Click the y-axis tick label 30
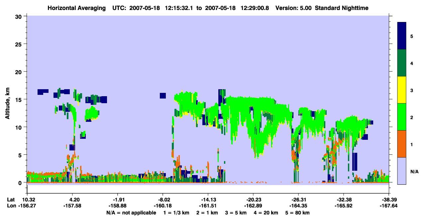This screenshot has width=432, height=222. [x=19, y=16]
